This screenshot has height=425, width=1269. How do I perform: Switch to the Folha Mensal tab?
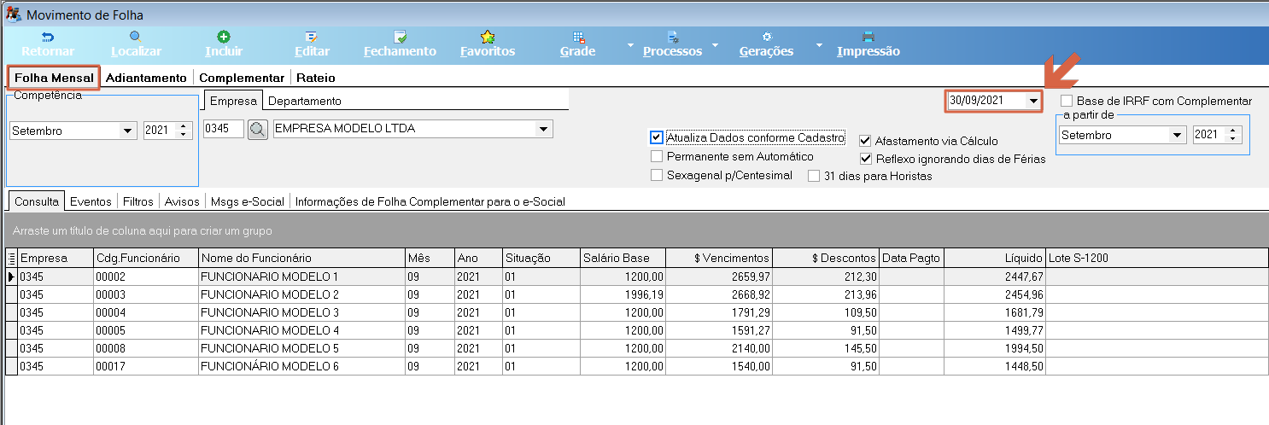[54, 78]
